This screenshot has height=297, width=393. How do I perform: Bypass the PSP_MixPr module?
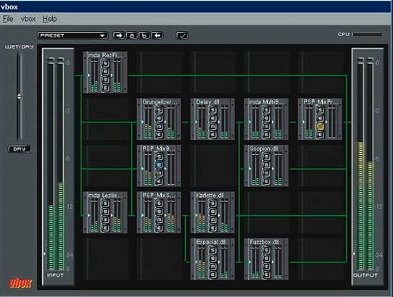coord(320,119)
